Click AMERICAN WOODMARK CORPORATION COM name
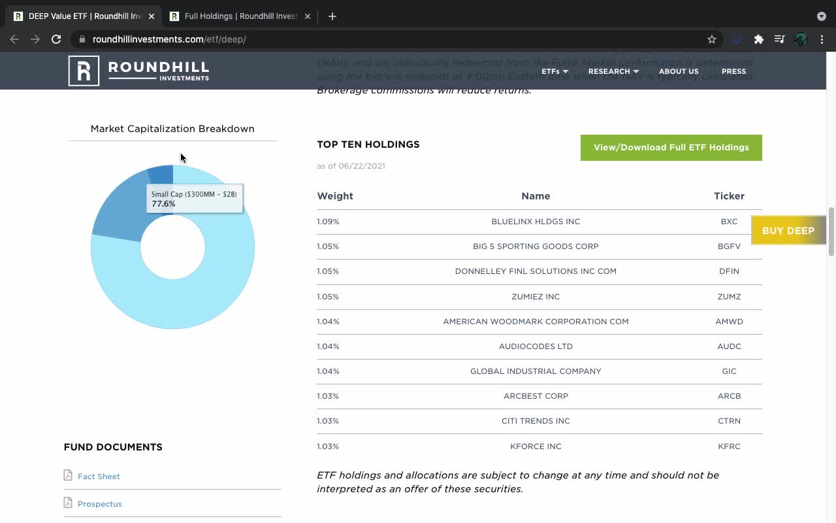This screenshot has height=523, width=836. (x=536, y=322)
